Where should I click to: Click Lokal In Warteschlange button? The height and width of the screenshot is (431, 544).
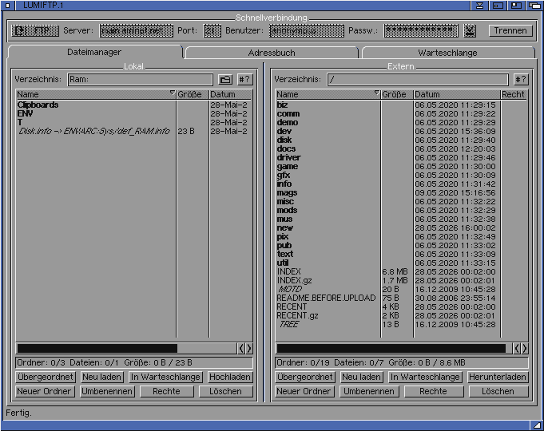click(165, 377)
